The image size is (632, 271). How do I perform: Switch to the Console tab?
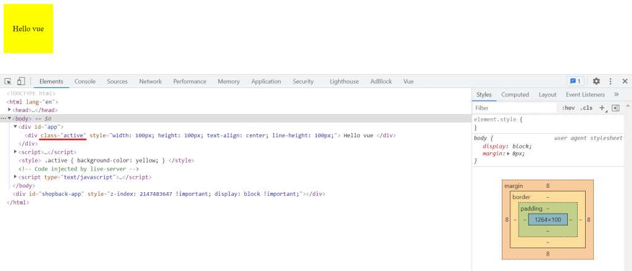(85, 81)
